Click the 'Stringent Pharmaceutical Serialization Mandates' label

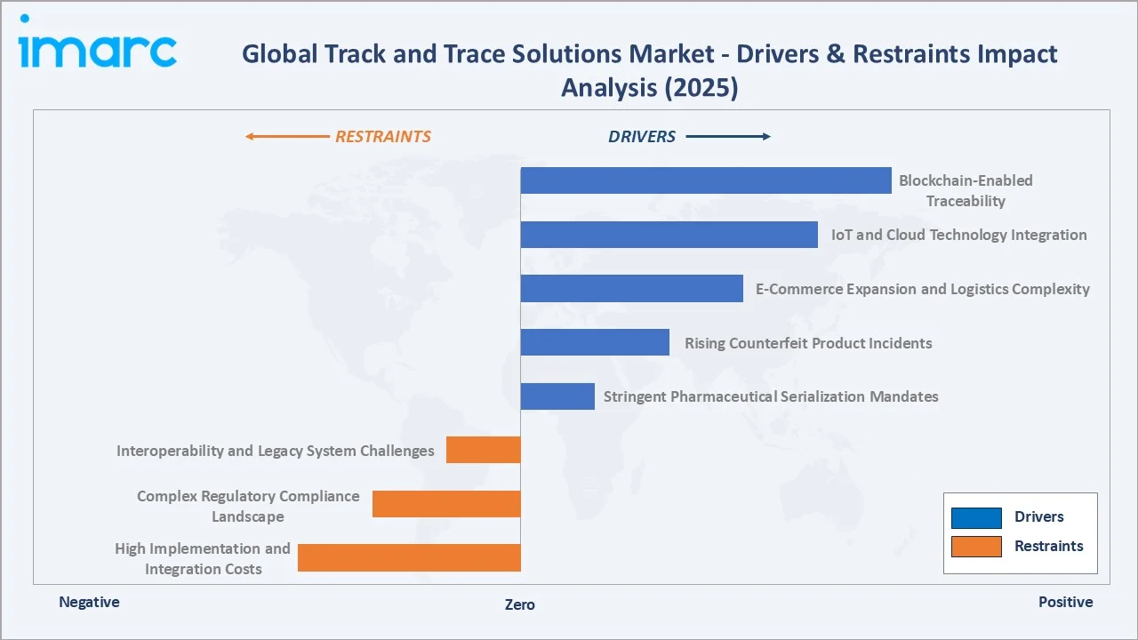click(x=771, y=396)
